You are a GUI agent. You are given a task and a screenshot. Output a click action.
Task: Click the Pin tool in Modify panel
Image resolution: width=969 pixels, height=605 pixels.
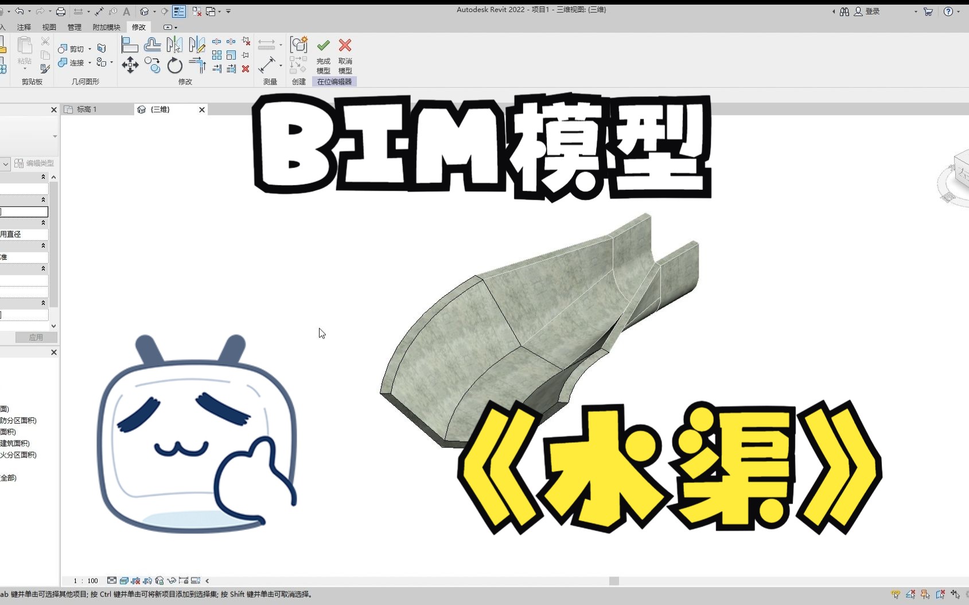pos(246,55)
